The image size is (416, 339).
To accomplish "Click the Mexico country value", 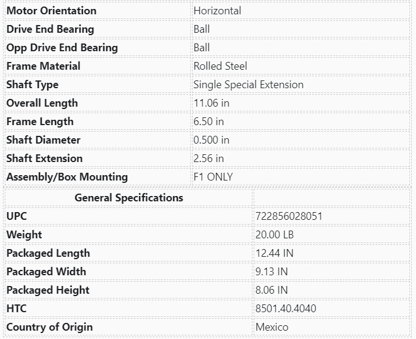I will click(272, 327).
